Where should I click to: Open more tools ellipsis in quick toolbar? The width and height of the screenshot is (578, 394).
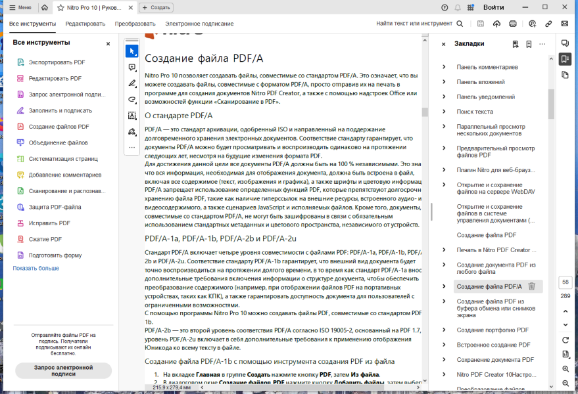pyautogui.click(x=132, y=147)
